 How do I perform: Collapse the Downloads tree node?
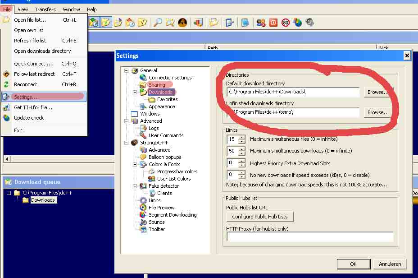135,92
